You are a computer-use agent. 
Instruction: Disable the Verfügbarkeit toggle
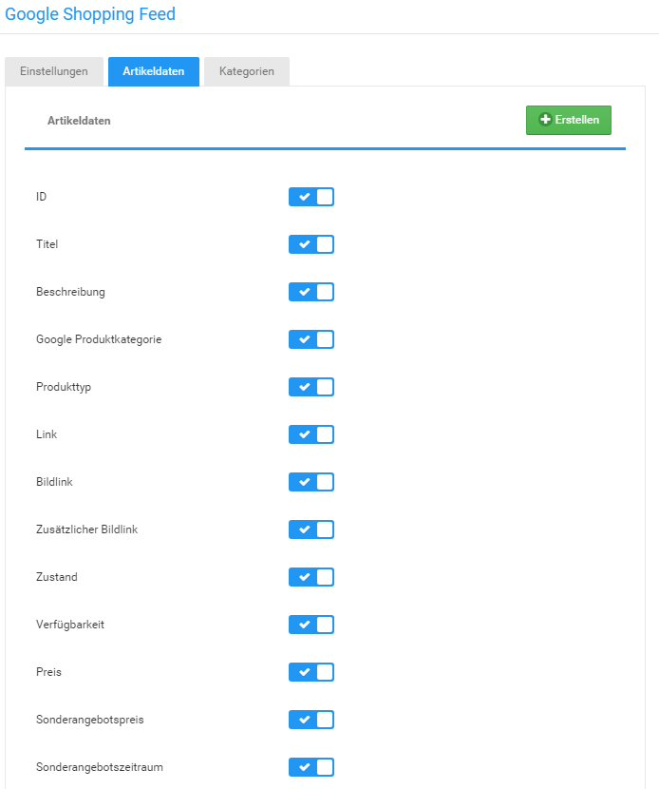[x=311, y=625]
